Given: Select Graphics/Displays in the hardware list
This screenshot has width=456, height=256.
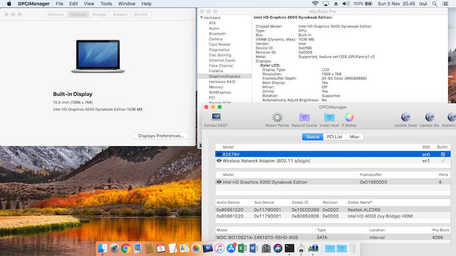Looking at the screenshot, I should (225, 76).
